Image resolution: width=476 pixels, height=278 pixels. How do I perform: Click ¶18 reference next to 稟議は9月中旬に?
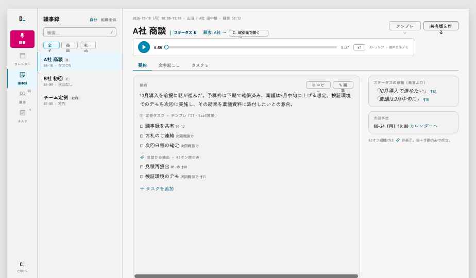point(426,99)
